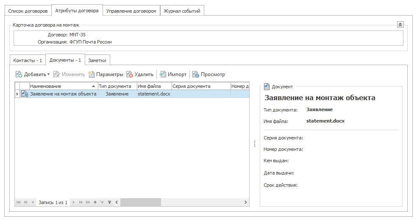Click the Наименование sort arrow
Viewport: 417px width, 221px height.
(93, 86)
